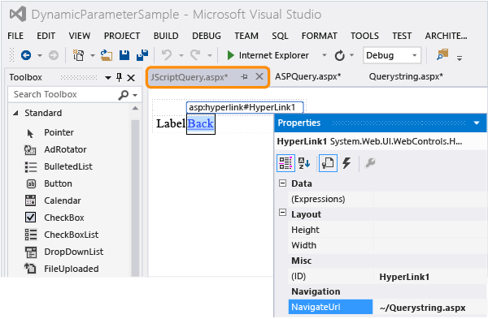The width and height of the screenshot is (488, 319).
Task: Collapse the Standard toolbox group
Action: (x=15, y=113)
